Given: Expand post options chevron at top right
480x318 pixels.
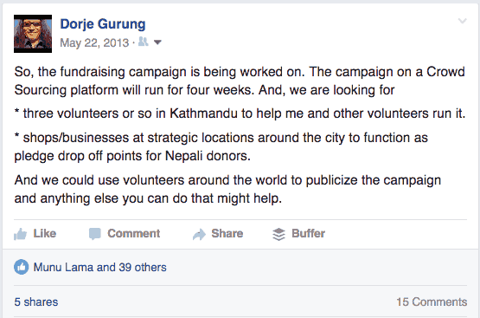Looking at the screenshot, I should click(462, 21).
